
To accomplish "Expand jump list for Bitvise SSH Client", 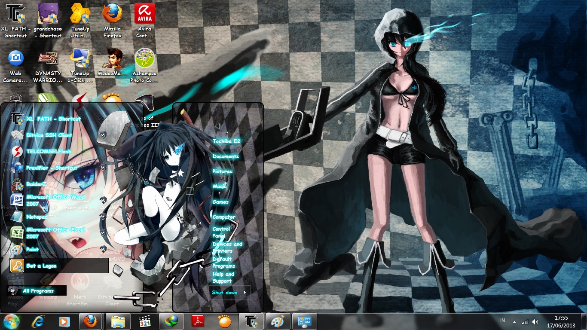I will [x=103, y=135].
